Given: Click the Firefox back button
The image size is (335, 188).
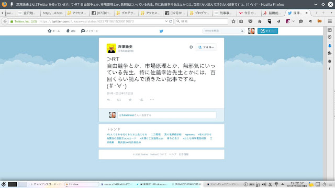Looking at the screenshot, I should (5, 21).
